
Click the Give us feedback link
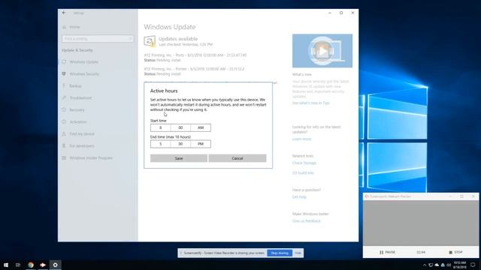pos(306,220)
